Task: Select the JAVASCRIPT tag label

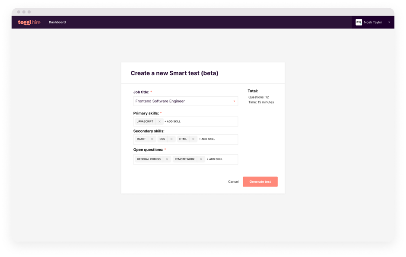Action: pyautogui.click(x=145, y=121)
